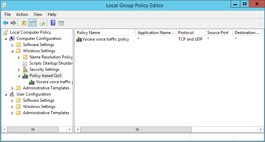Click the blue Help toolbar icon
This screenshot has height=142, width=265.
pos(53,23)
